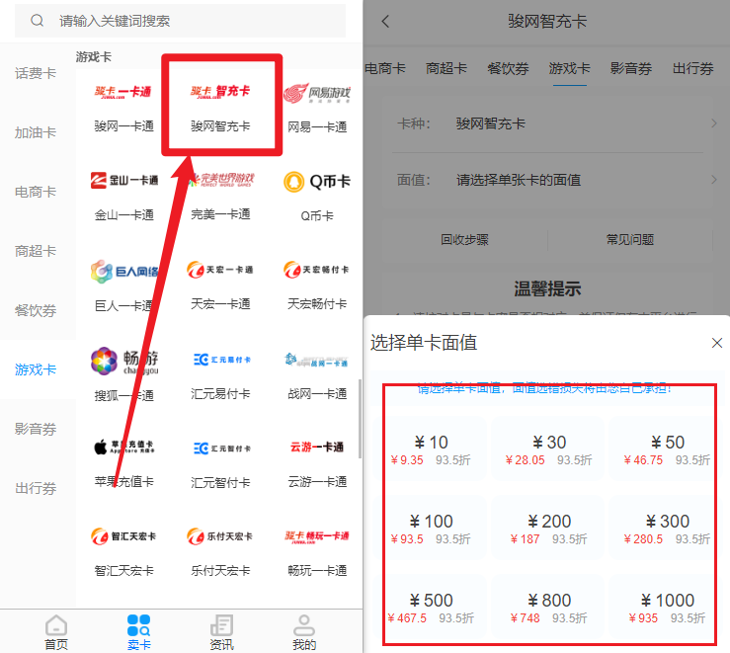730x653 pixels.
Task: Choose the 智汇天宏卡 card icon
Action: 123,536
